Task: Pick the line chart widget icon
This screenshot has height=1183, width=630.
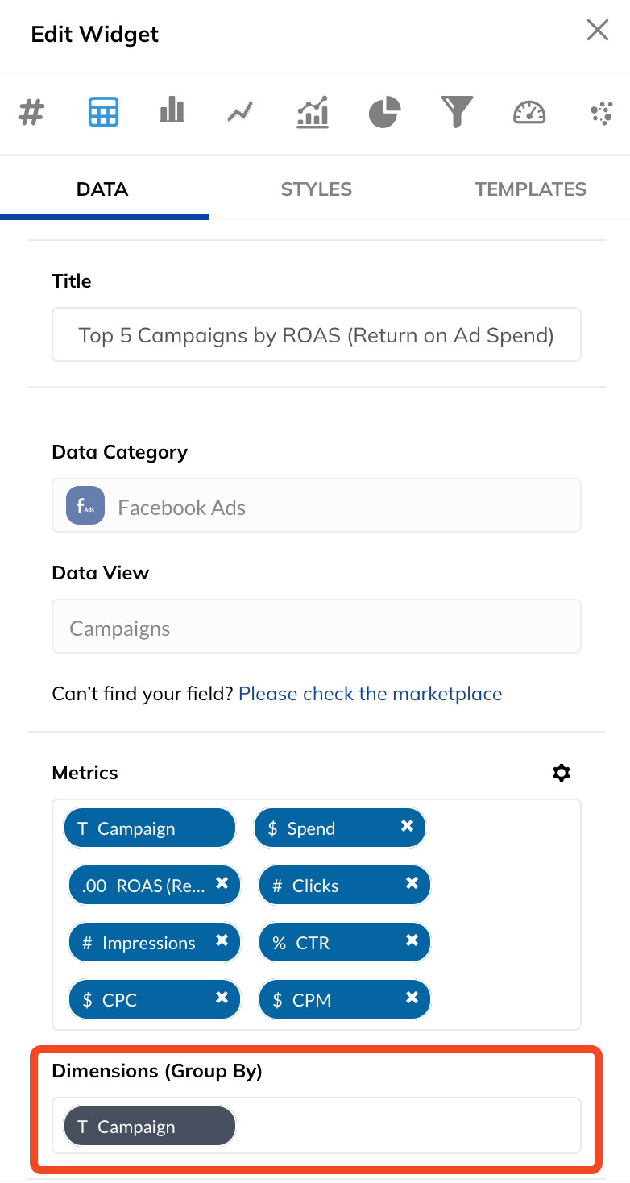Action: pos(240,112)
